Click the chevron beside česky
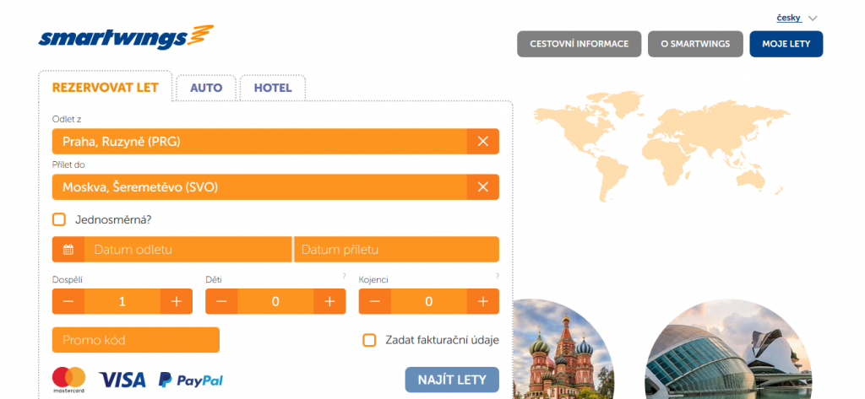 (812, 19)
